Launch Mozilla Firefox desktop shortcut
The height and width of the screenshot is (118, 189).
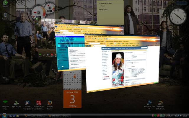[50, 105]
